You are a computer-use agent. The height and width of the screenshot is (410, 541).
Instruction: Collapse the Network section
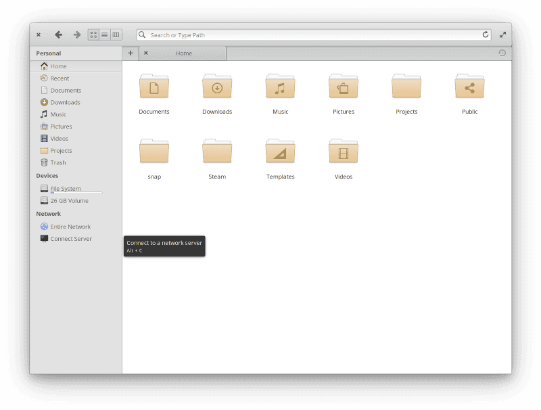[x=48, y=213]
